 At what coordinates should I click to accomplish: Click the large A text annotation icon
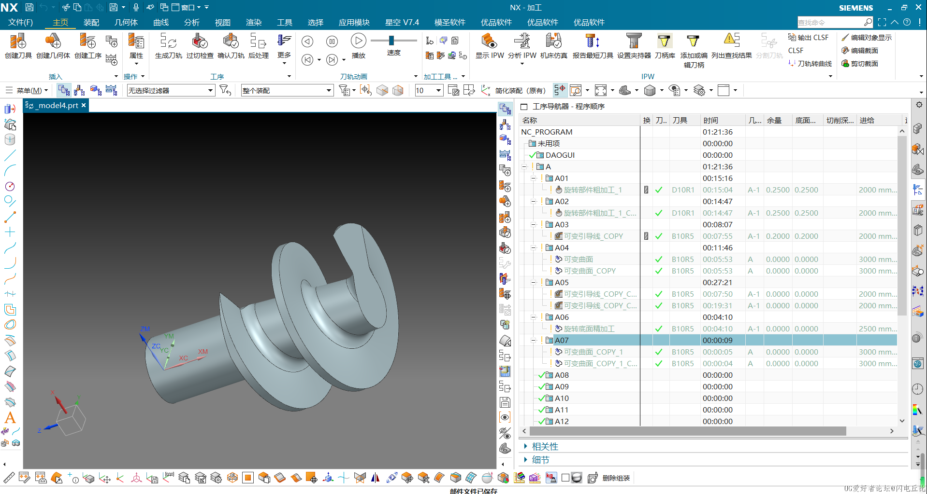tap(10, 417)
